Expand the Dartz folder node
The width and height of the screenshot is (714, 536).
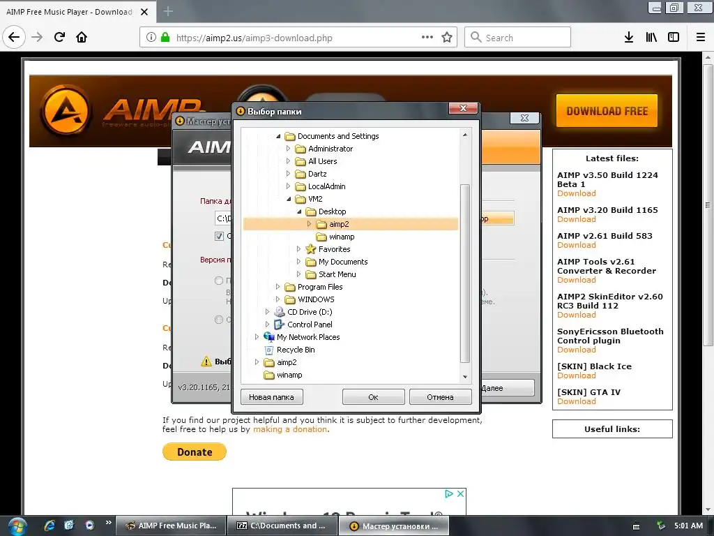click(x=288, y=173)
